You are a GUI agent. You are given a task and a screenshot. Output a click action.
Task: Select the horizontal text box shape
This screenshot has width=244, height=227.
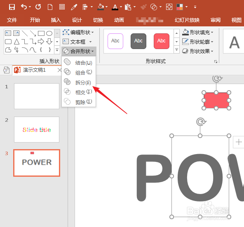tap(8, 33)
